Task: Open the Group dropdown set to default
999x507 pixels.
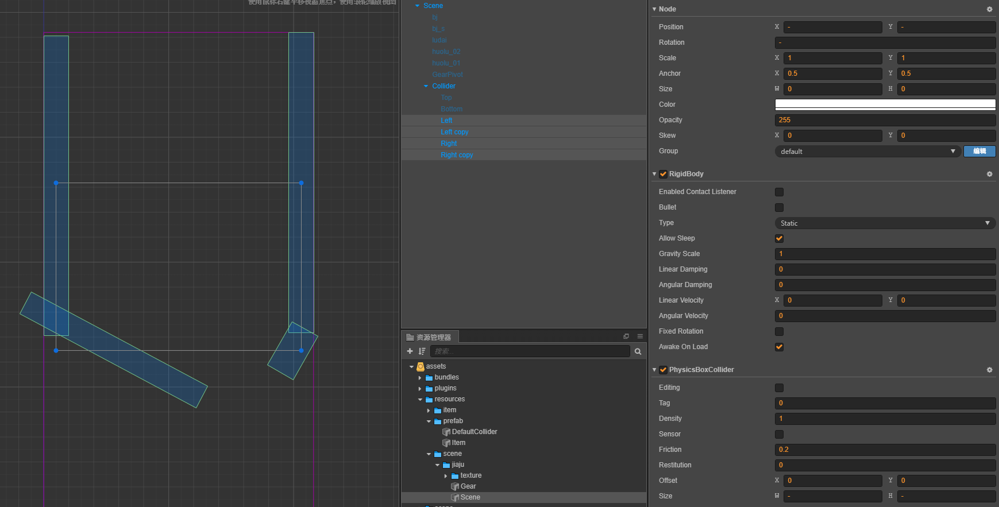Action: tap(867, 151)
